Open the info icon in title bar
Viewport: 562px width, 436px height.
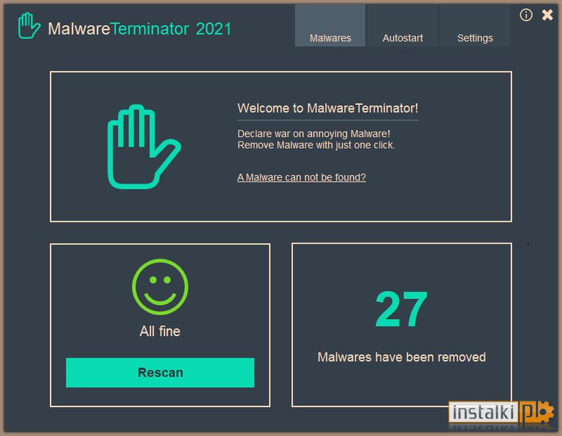pyautogui.click(x=526, y=15)
